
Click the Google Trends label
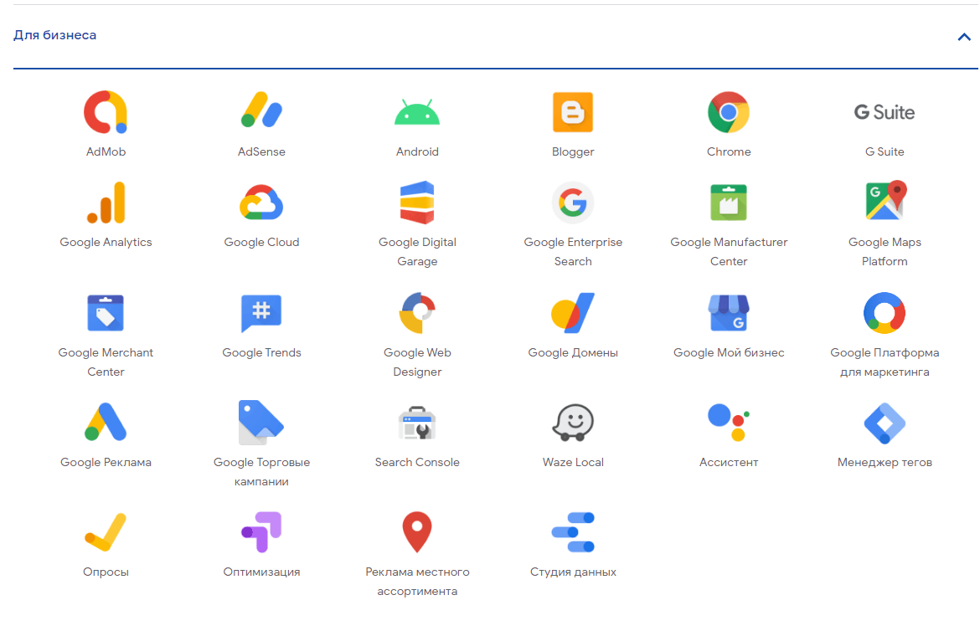pos(261,353)
